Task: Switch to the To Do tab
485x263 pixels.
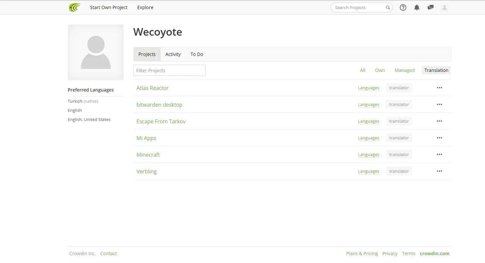Action: pos(197,54)
